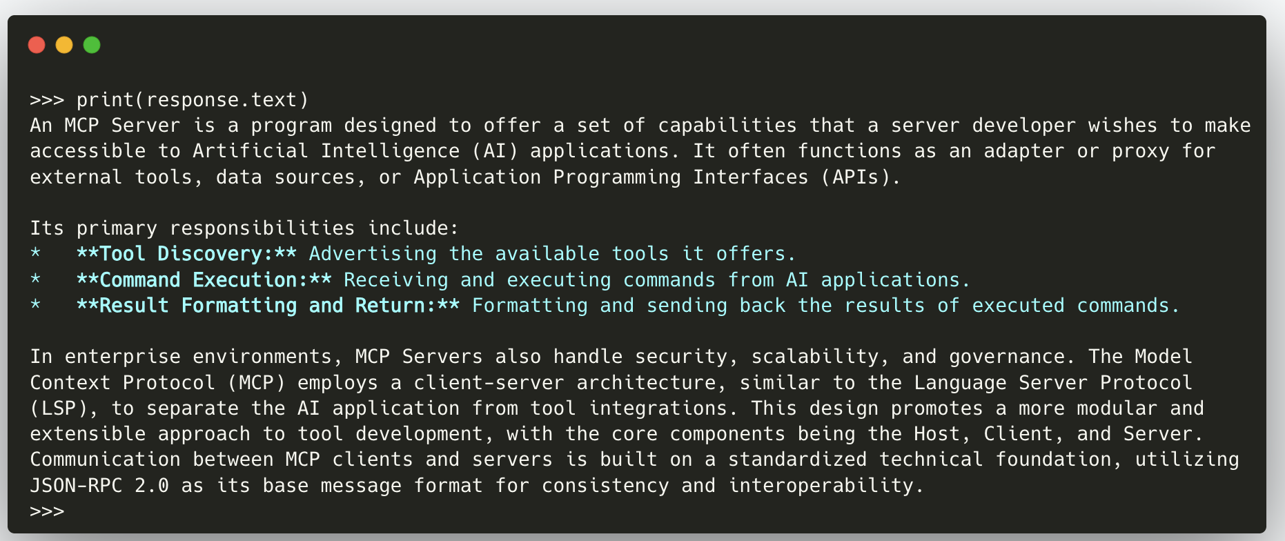Click the asterisk bullet before Result Formatting
The height and width of the screenshot is (541, 1285).
pyautogui.click(x=35, y=306)
